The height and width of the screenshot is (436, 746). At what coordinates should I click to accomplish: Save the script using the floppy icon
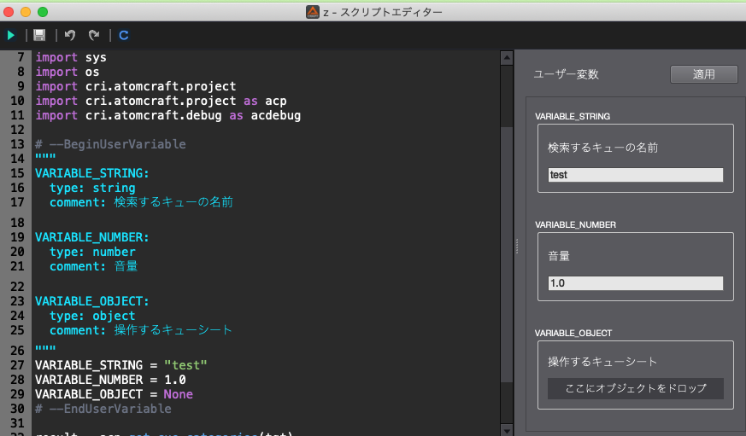39,35
